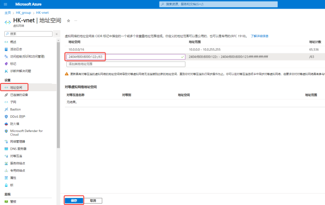Open HK-vnet breadcrumb link
Image resolution: width=325 pixels, height=205 pixels.
click(x=42, y=12)
